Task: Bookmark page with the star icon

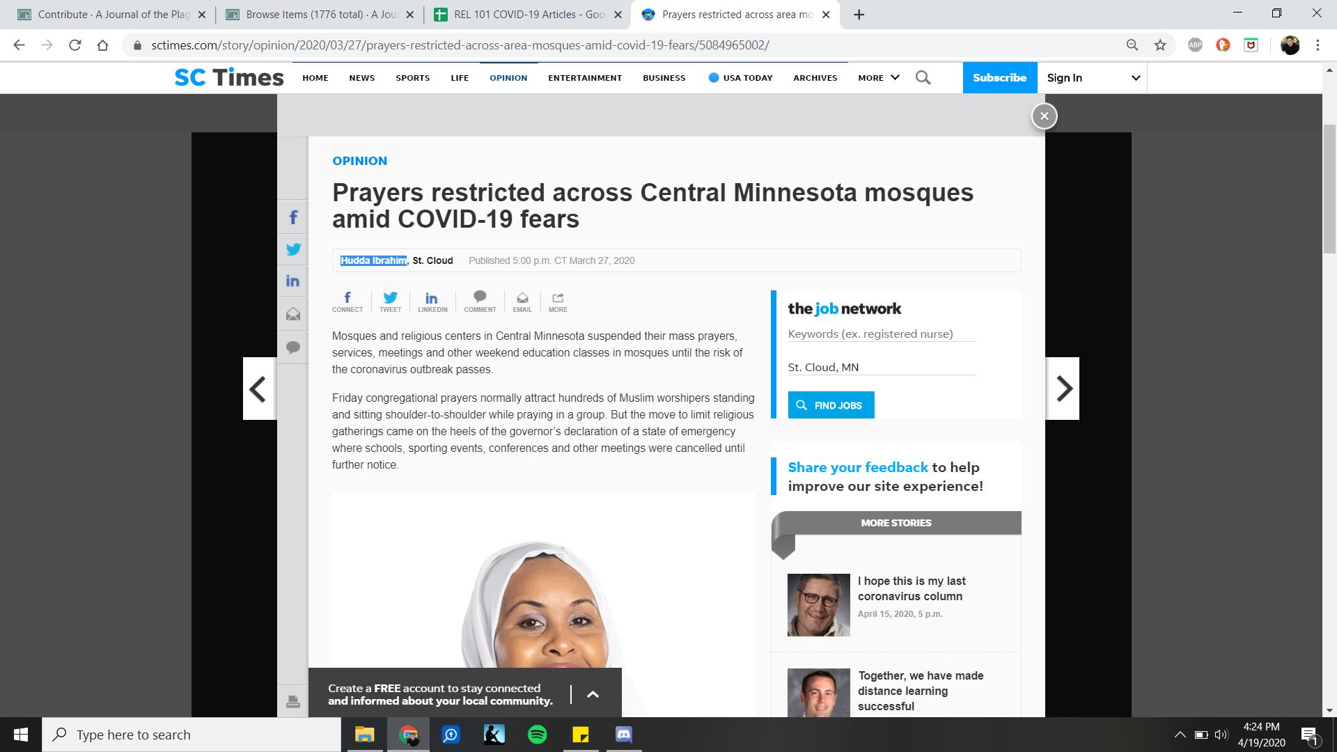Action: point(1160,45)
